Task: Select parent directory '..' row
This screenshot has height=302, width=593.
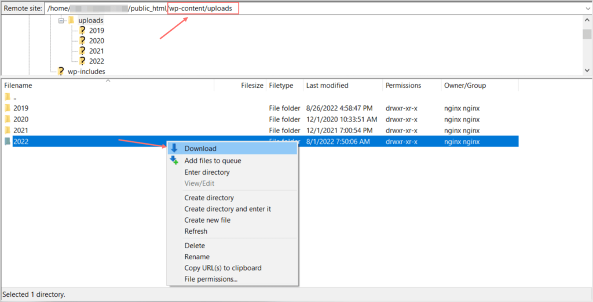Action: click(260, 97)
